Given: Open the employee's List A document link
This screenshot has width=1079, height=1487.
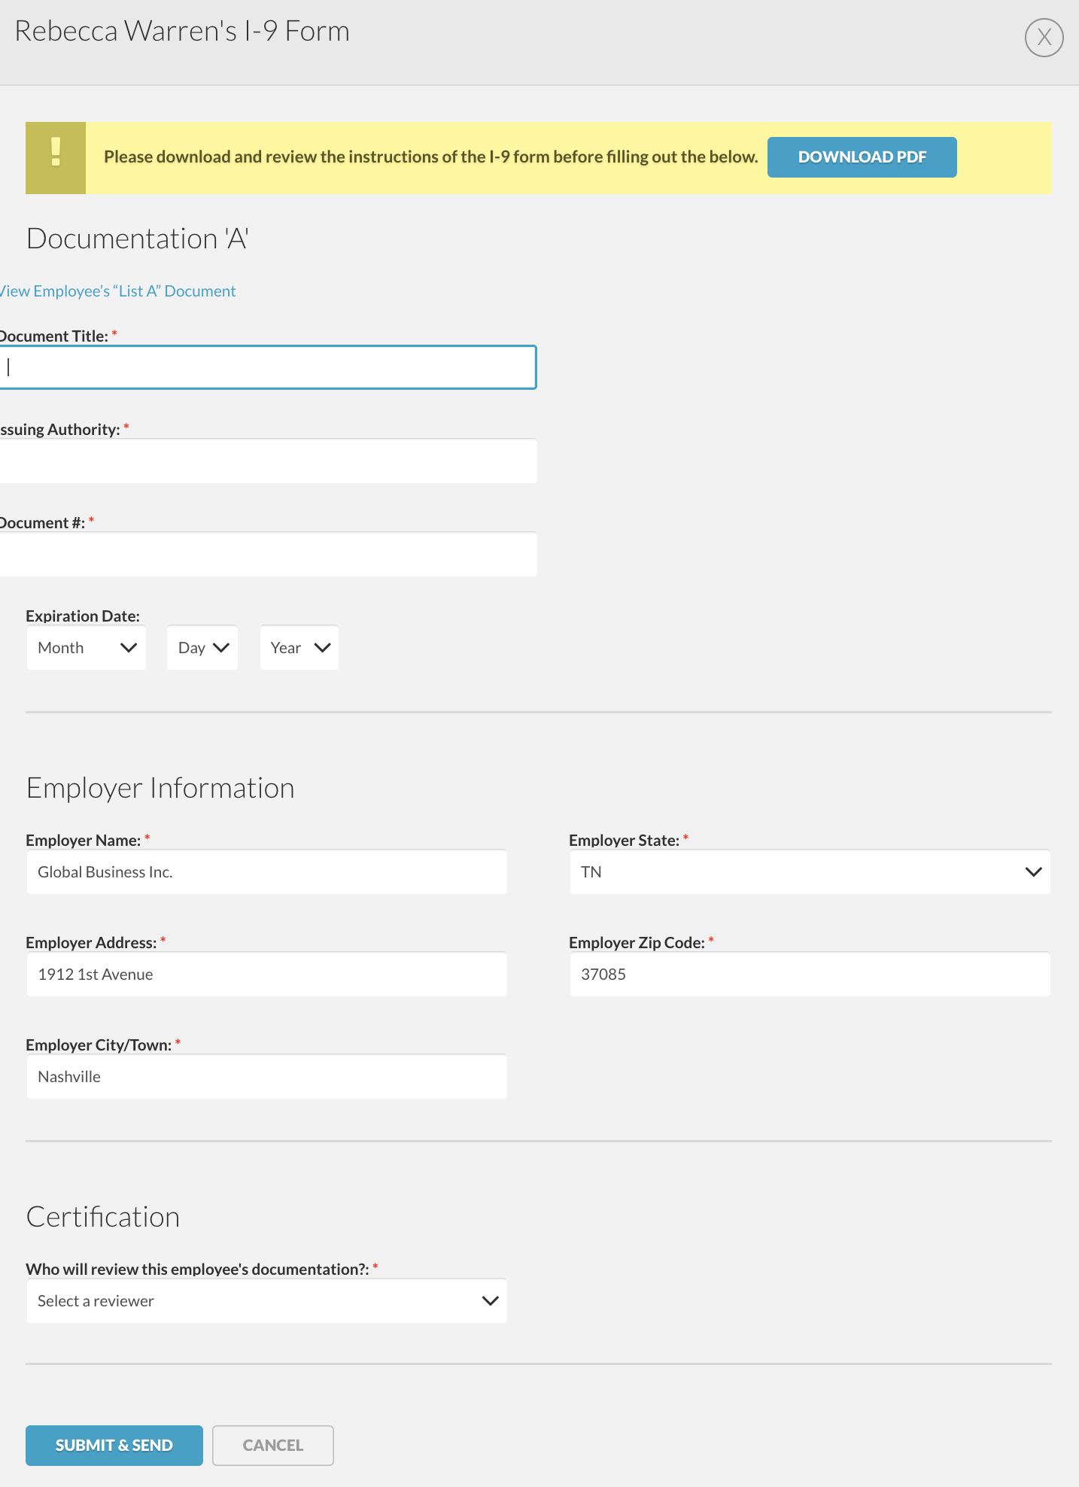Looking at the screenshot, I should (x=118, y=291).
